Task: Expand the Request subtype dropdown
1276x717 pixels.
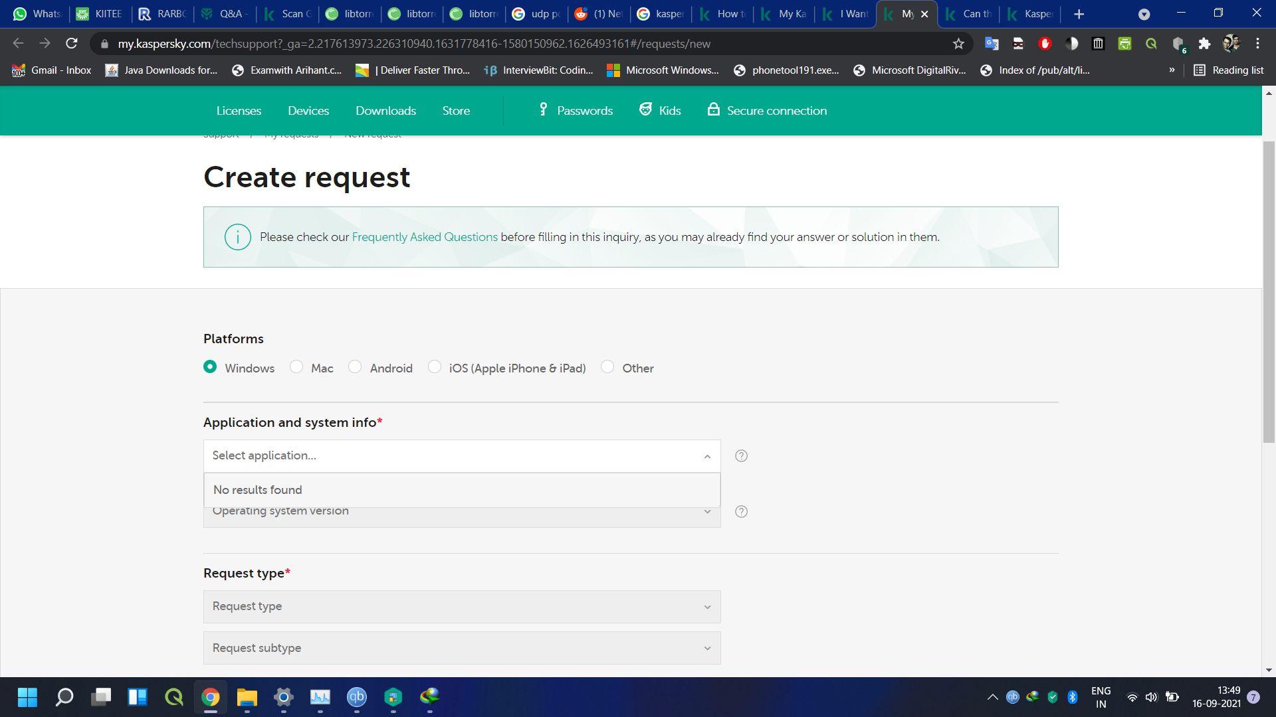Action: [x=462, y=648]
